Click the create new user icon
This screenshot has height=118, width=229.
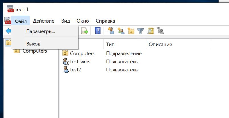[111, 31]
